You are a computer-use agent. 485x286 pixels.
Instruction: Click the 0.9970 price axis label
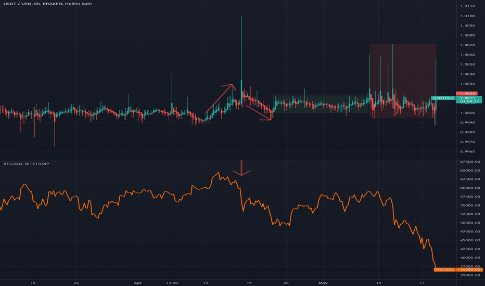(x=468, y=142)
